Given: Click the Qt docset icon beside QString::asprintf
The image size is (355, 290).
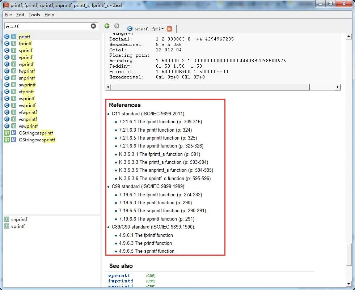Looking at the screenshot, I should pos(7,133).
